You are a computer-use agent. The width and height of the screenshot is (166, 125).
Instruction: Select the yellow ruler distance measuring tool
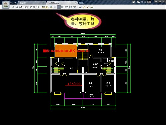pyautogui.click(x=43, y=7)
